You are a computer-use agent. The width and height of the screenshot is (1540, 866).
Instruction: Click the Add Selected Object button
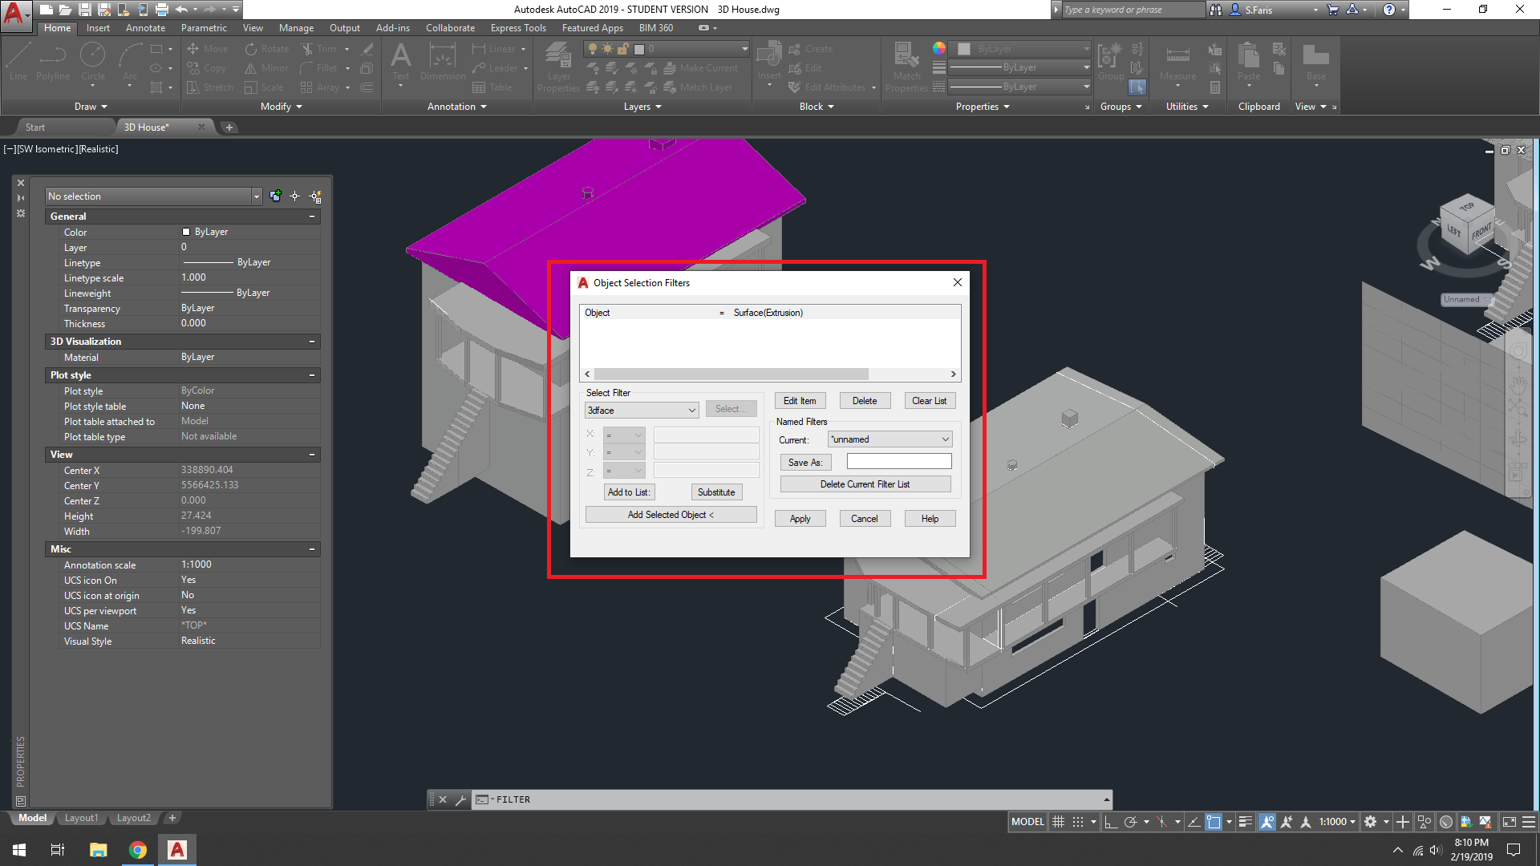coord(671,515)
